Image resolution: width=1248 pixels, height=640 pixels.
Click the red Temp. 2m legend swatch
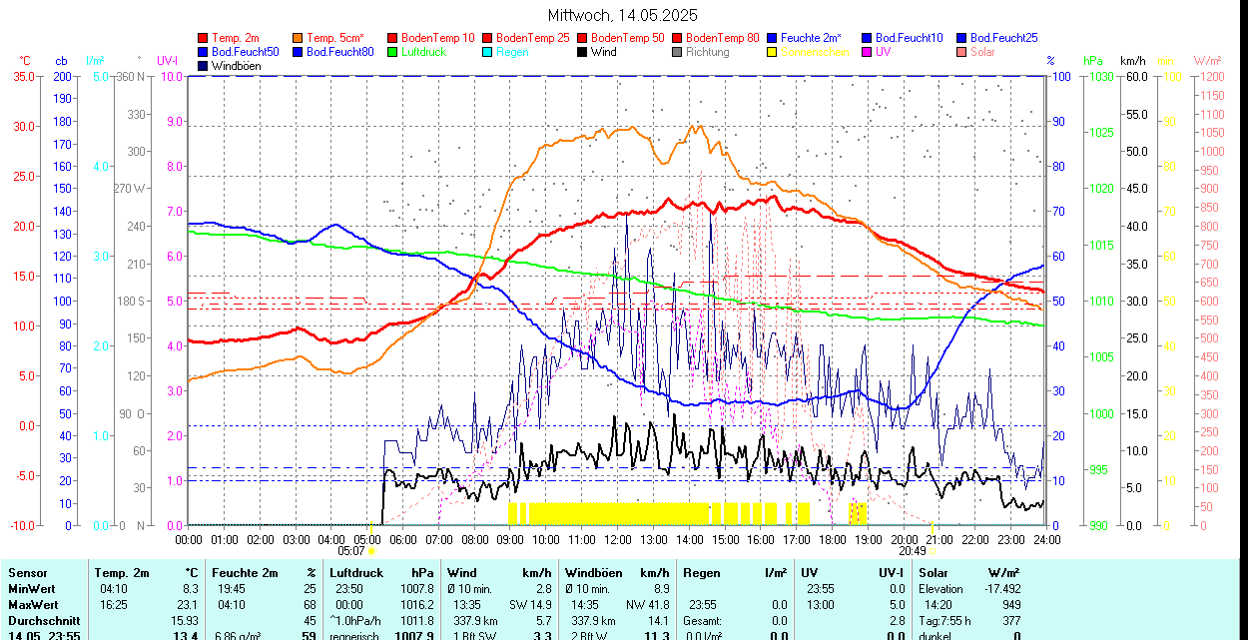point(204,38)
